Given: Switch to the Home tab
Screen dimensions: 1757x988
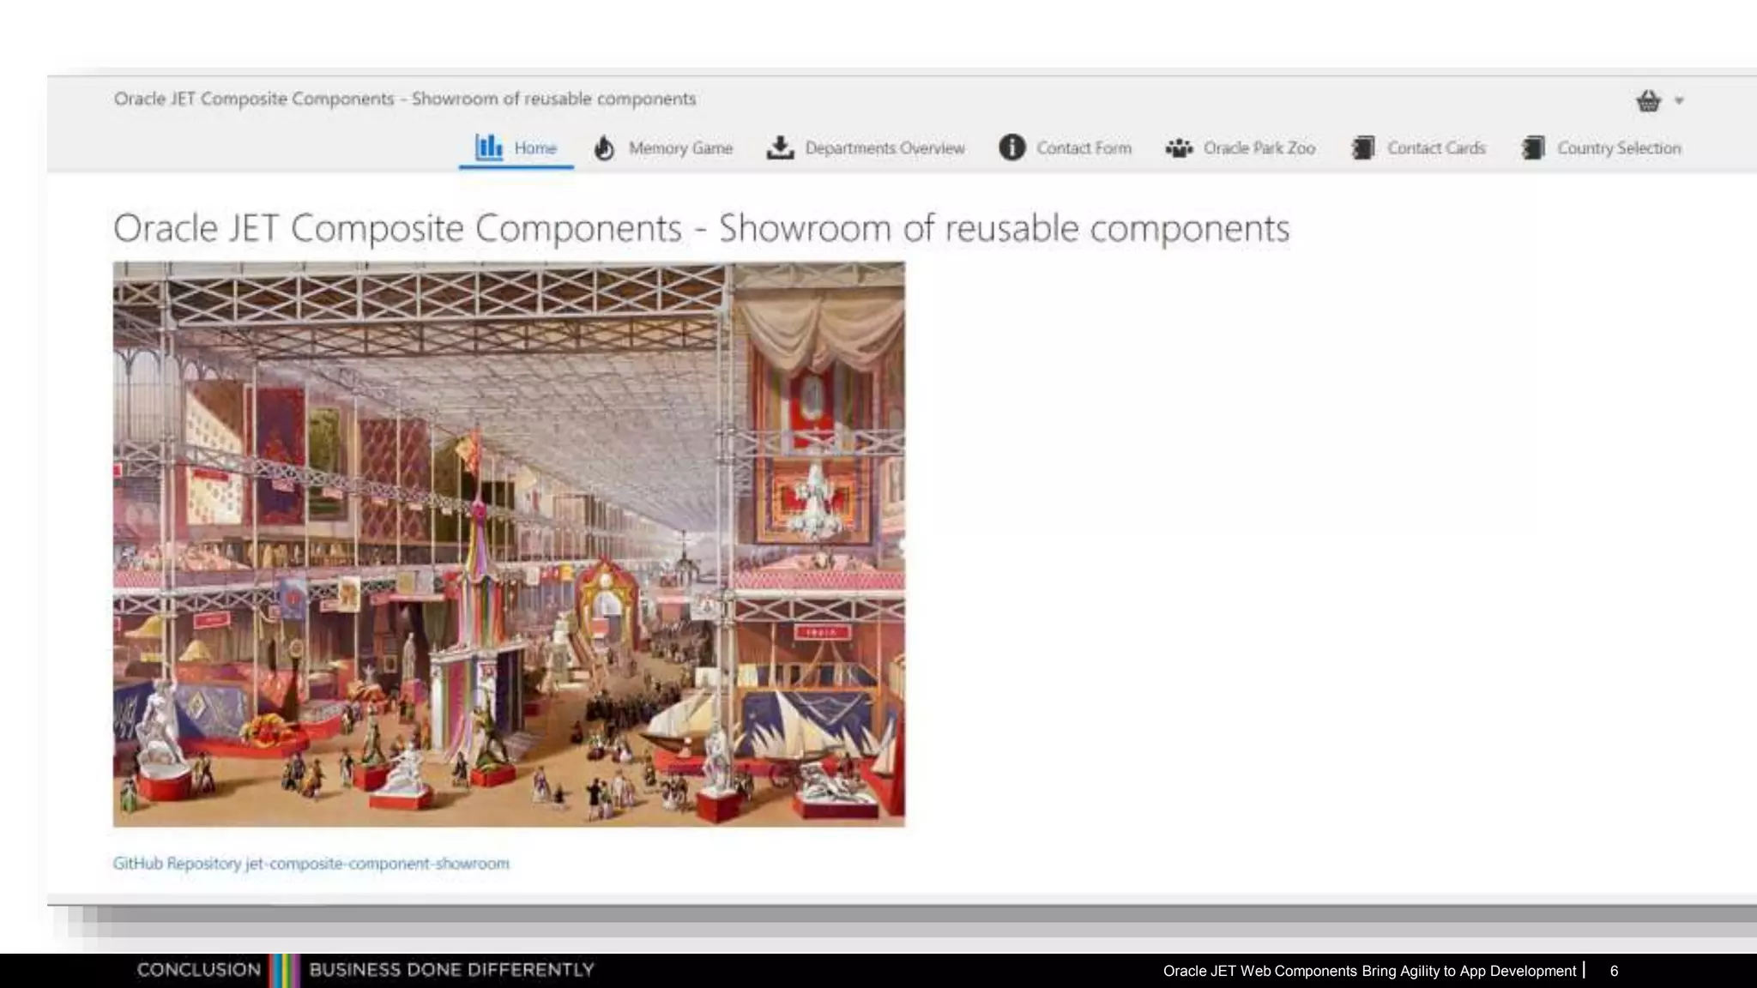Looking at the screenshot, I should [x=516, y=148].
